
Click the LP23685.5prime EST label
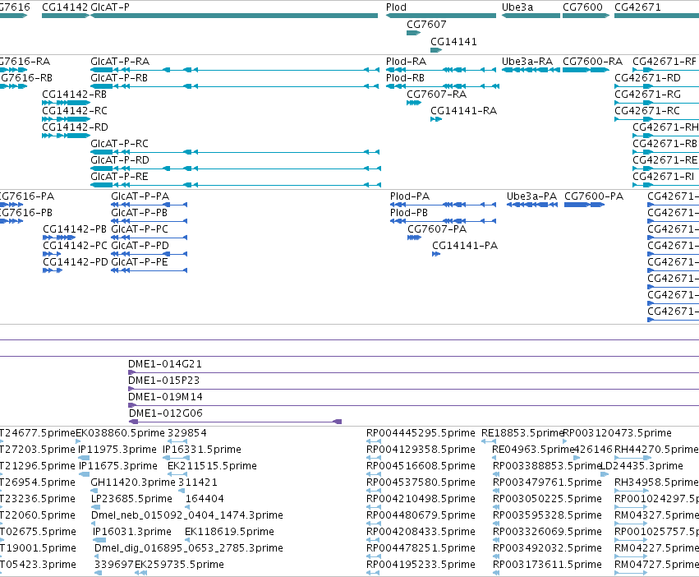(131, 499)
